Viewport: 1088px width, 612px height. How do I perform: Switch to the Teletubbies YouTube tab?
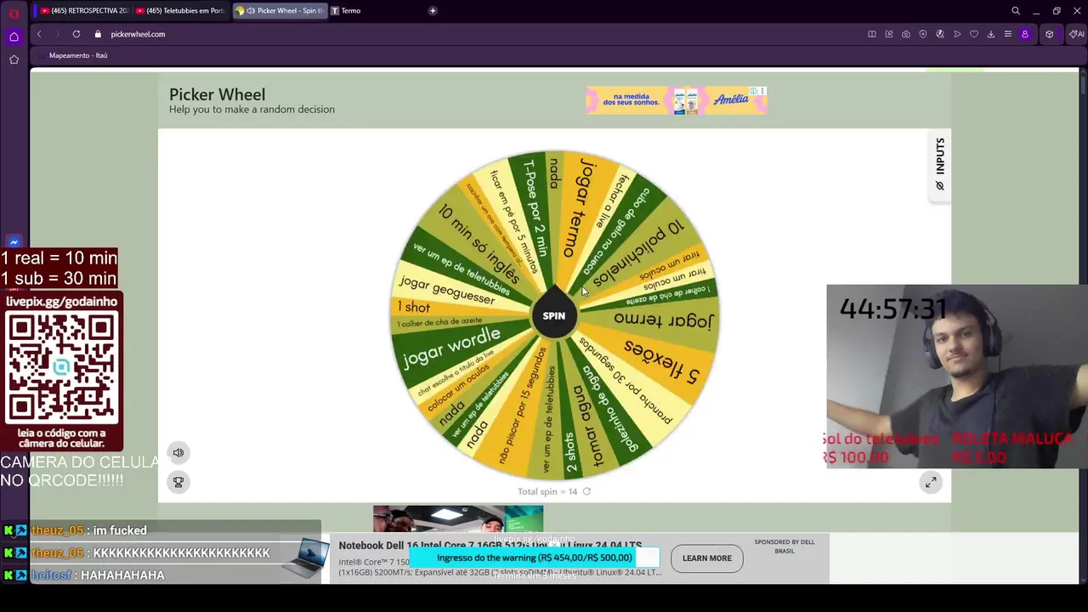[180, 11]
